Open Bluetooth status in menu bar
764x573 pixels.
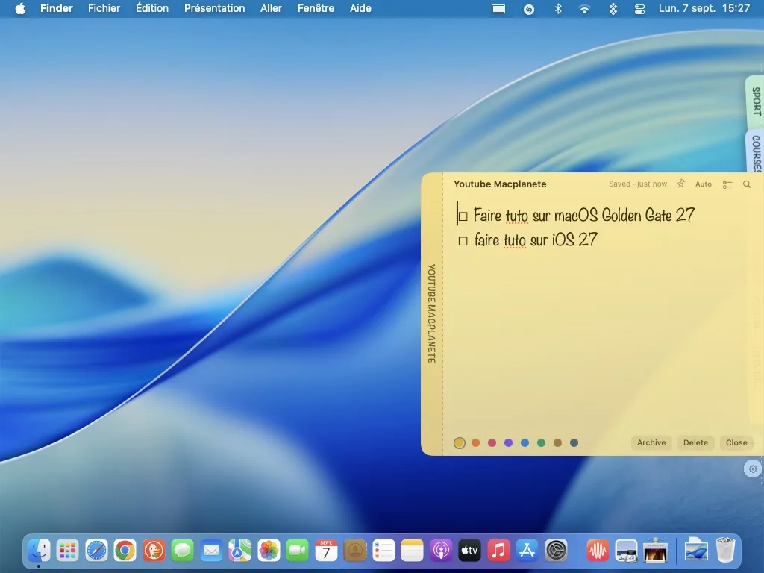(x=558, y=9)
